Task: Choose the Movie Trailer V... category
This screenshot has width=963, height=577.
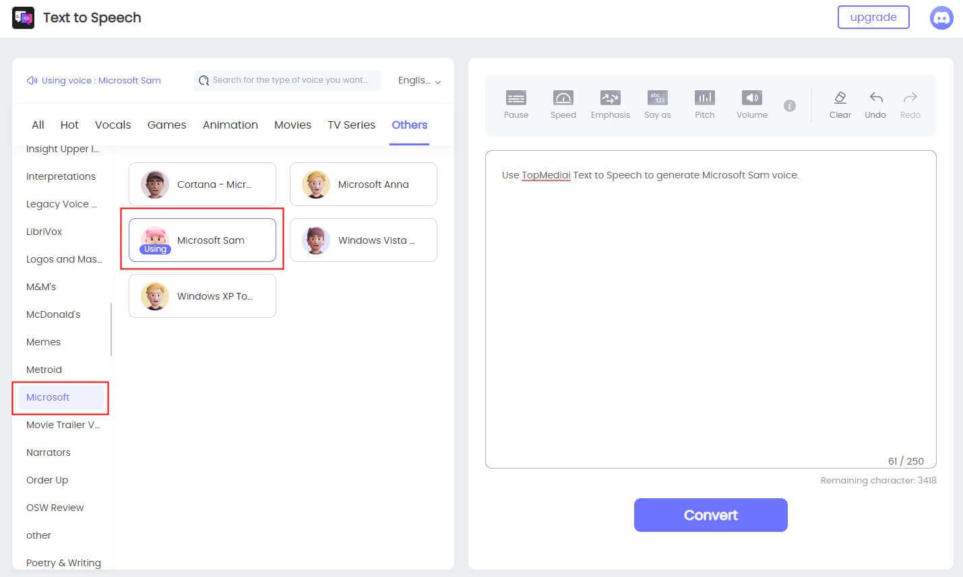Action: 63,425
